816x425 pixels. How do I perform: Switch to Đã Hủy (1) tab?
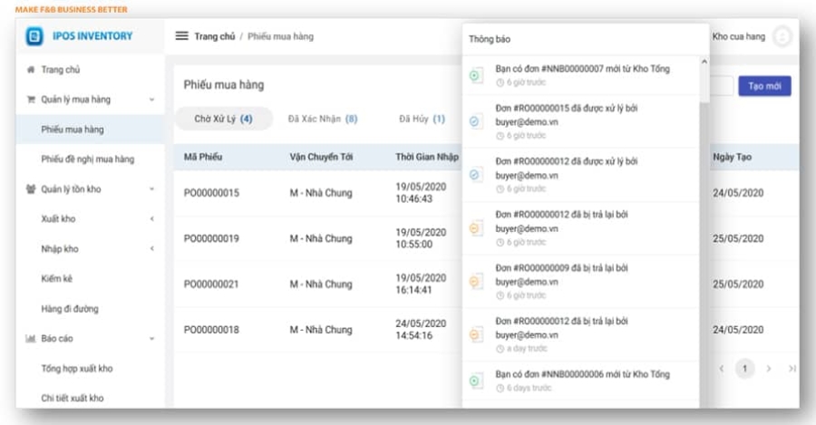(x=422, y=119)
